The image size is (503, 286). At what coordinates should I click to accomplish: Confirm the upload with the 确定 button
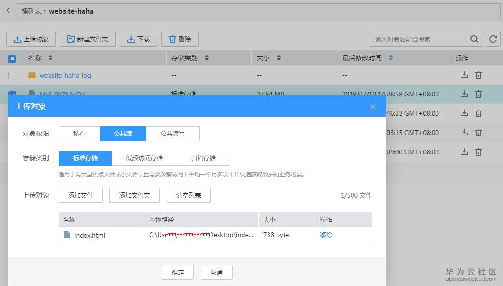pyautogui.click(x=178, y=272)
